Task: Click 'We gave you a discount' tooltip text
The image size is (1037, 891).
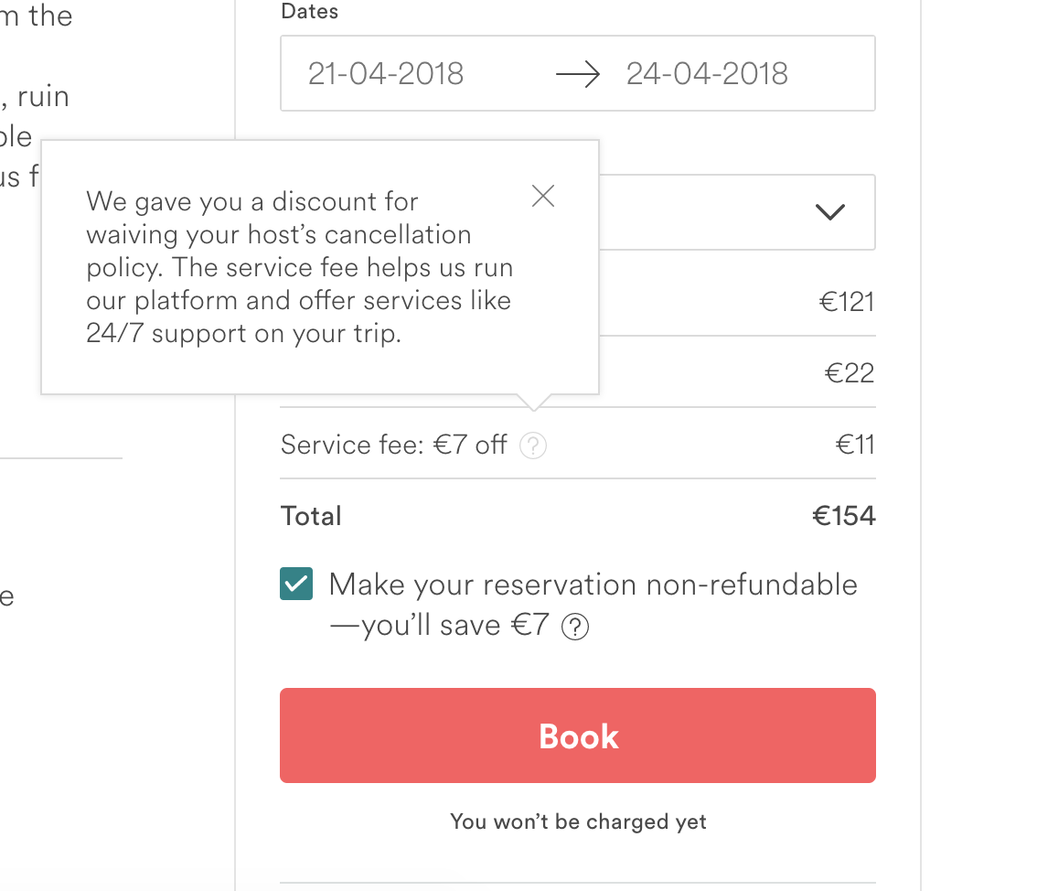Action: click(x=252, y=202)
